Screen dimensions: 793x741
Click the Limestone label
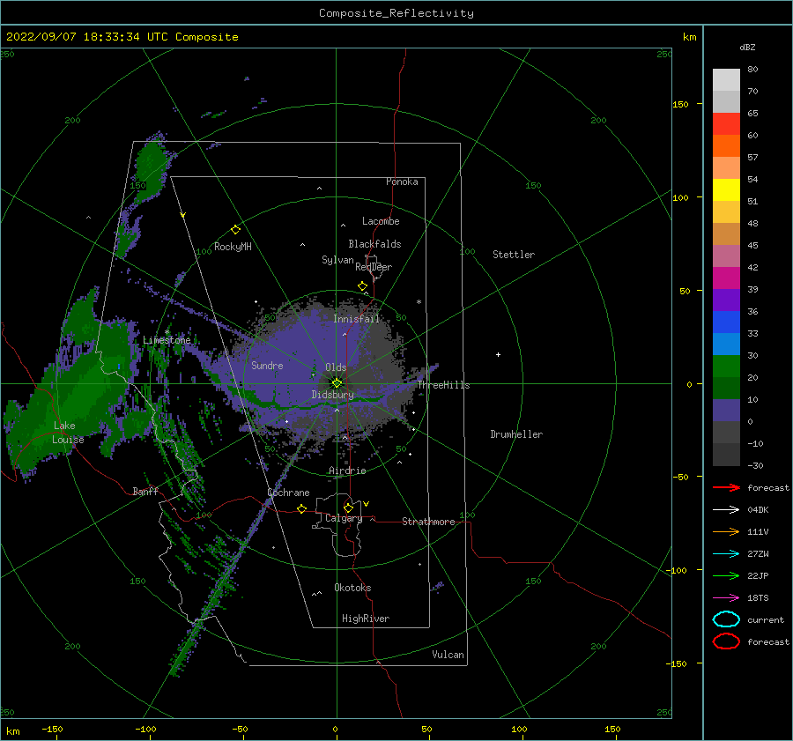coord(167,340)
